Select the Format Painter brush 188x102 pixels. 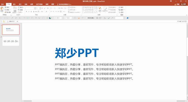tap(5, 12)
